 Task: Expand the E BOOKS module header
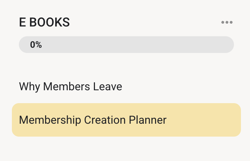pos(44,23)
